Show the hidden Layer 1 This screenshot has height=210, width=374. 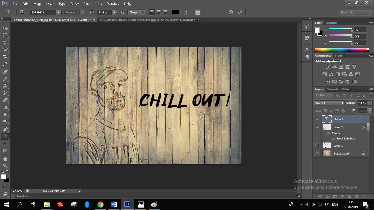pyautogui.click(x=317, y=145)
